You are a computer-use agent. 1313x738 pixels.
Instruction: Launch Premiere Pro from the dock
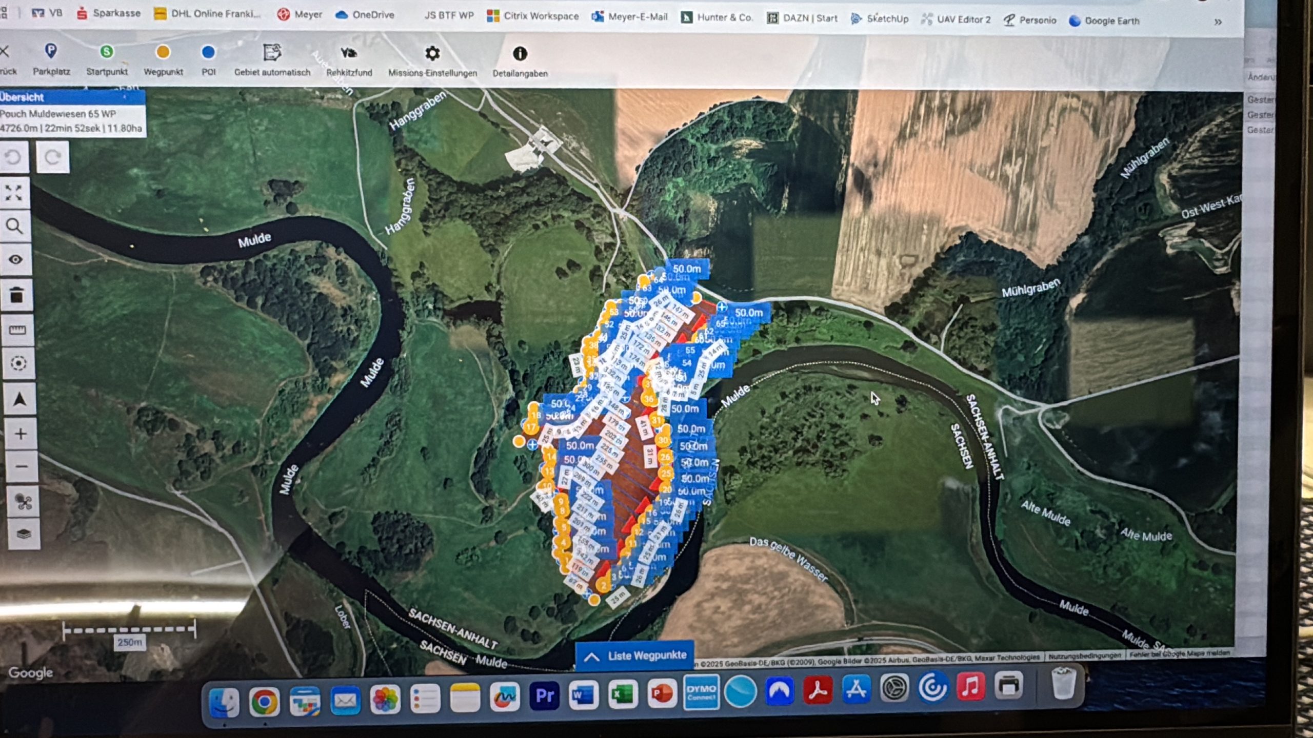[x=544, y=695]
